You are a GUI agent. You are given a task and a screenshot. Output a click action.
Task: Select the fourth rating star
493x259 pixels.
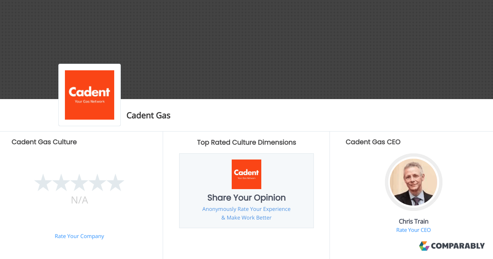(97, 183)
